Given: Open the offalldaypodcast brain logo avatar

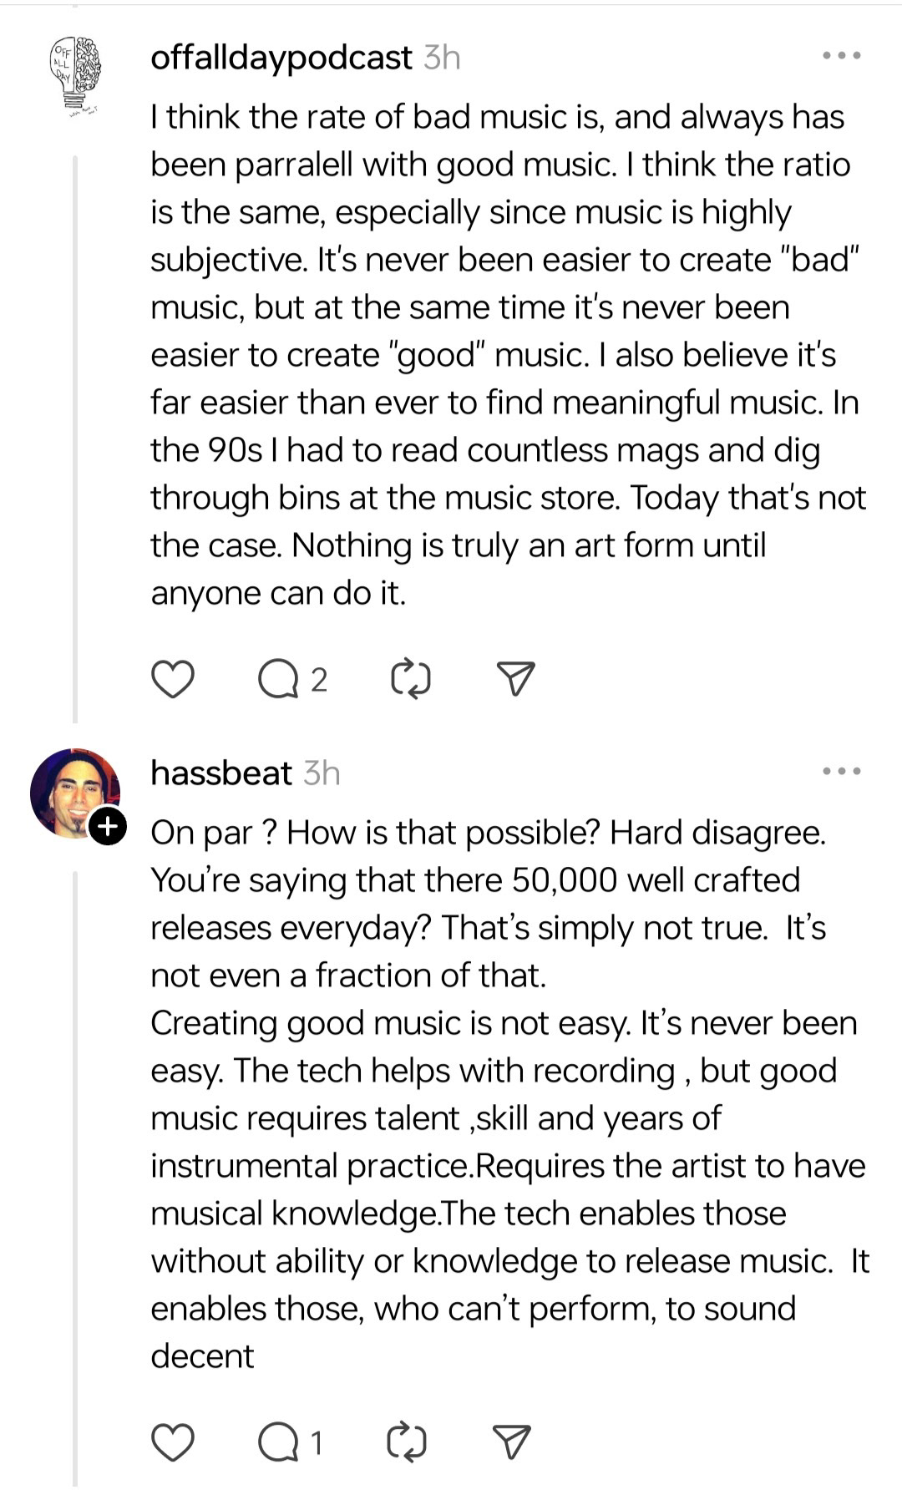Looking at the screenshot, I should point(76,74).
